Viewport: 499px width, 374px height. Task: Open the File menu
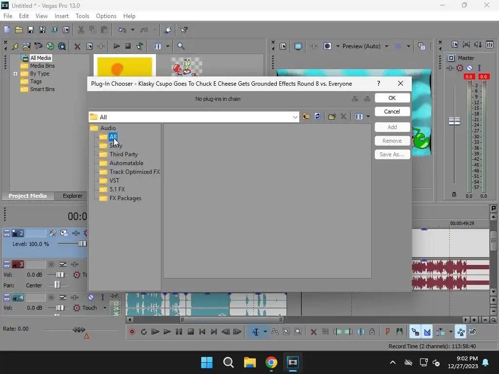pos(8,16)
